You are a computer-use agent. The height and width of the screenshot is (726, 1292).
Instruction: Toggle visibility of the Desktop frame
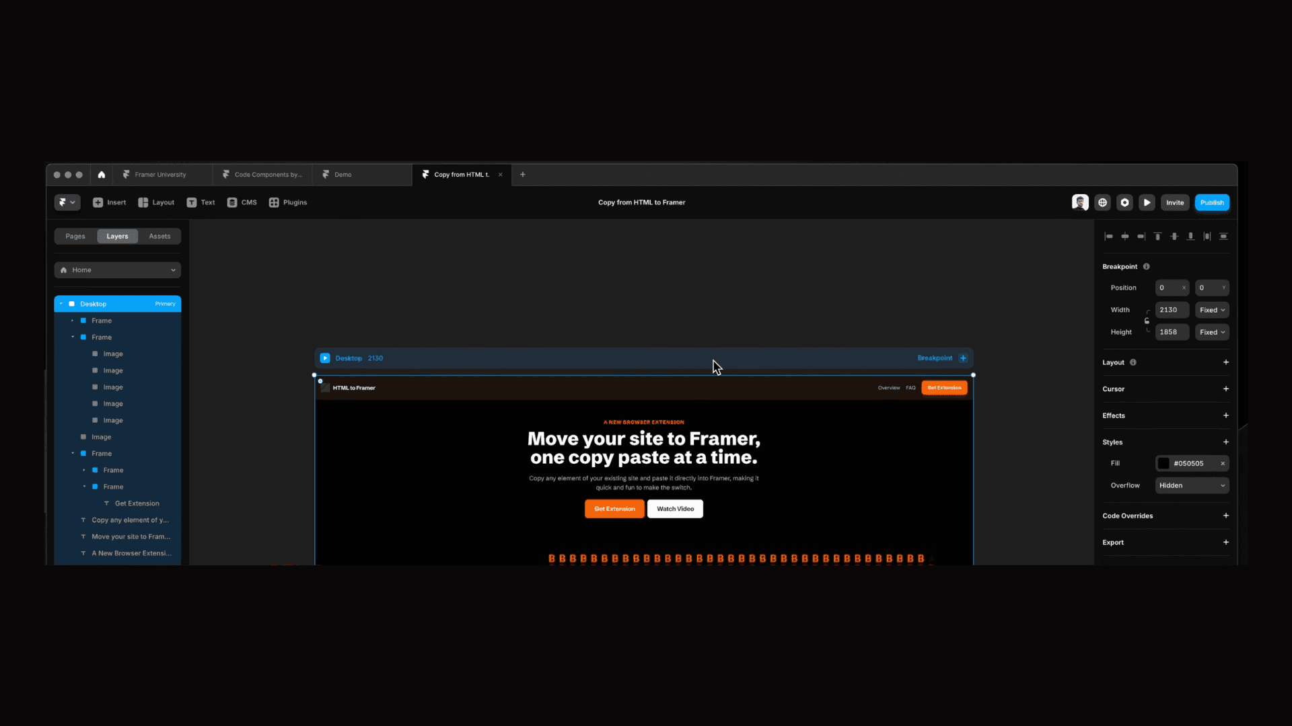pyautogui.click(x=174, y=303)
